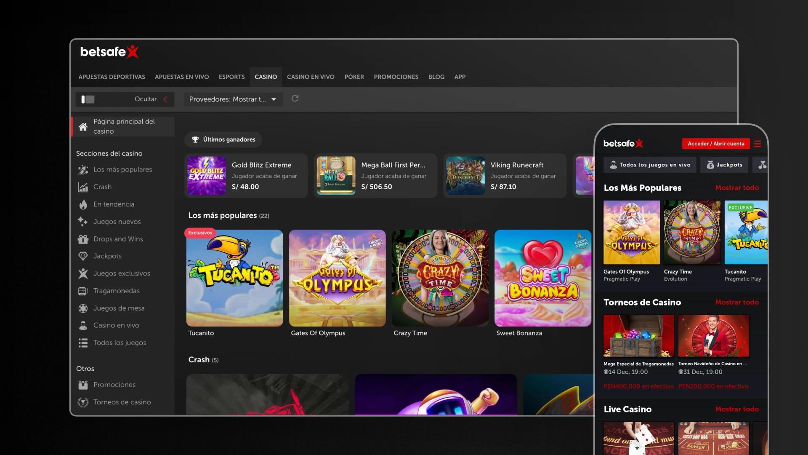
Task: Click the Proveedores dropdown arrow
Action: [274, 99]
